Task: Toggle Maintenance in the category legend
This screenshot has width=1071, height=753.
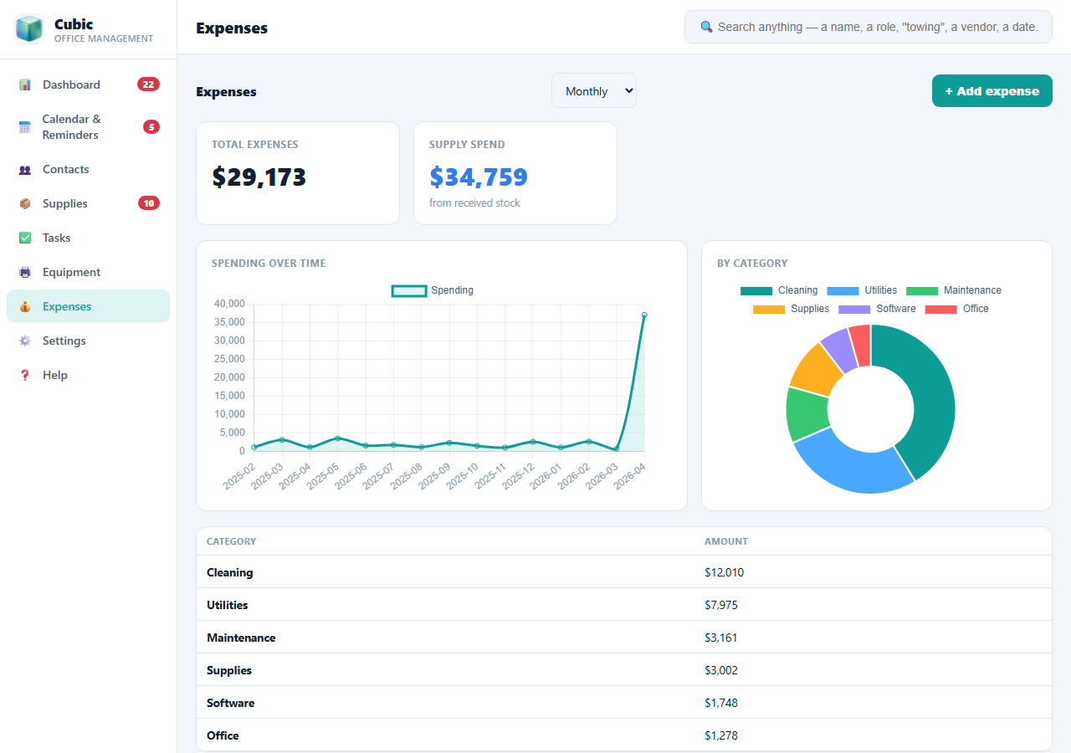Action: point(954,290)
